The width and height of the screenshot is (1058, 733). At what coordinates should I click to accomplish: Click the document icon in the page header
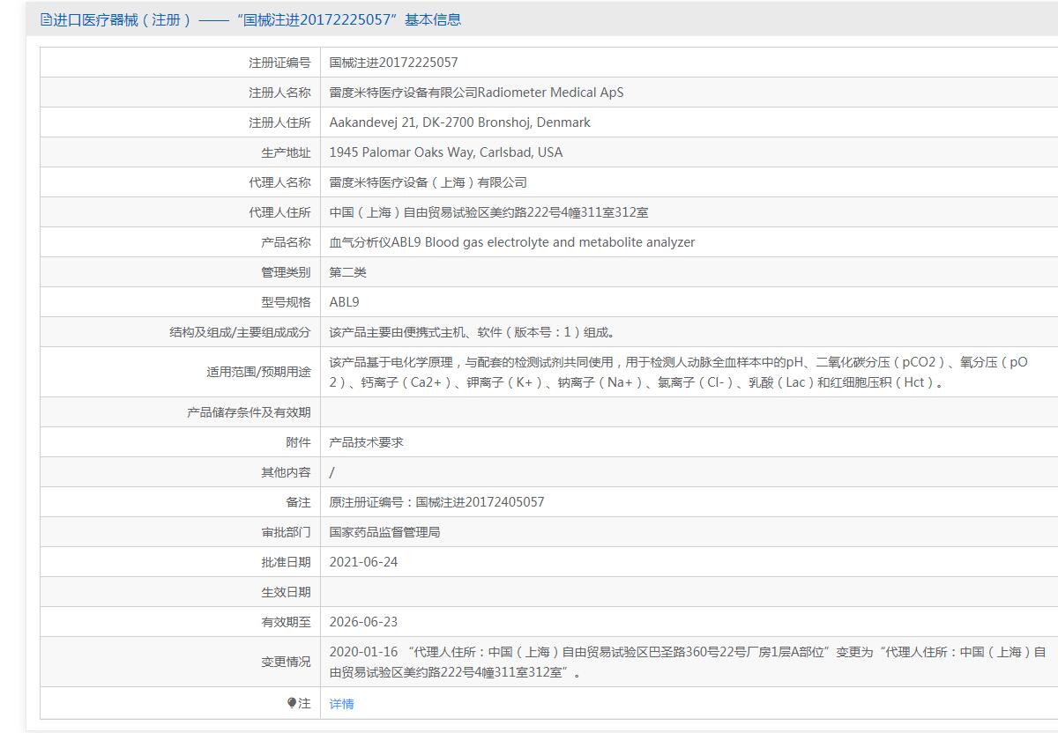click(x=46, y=19)
